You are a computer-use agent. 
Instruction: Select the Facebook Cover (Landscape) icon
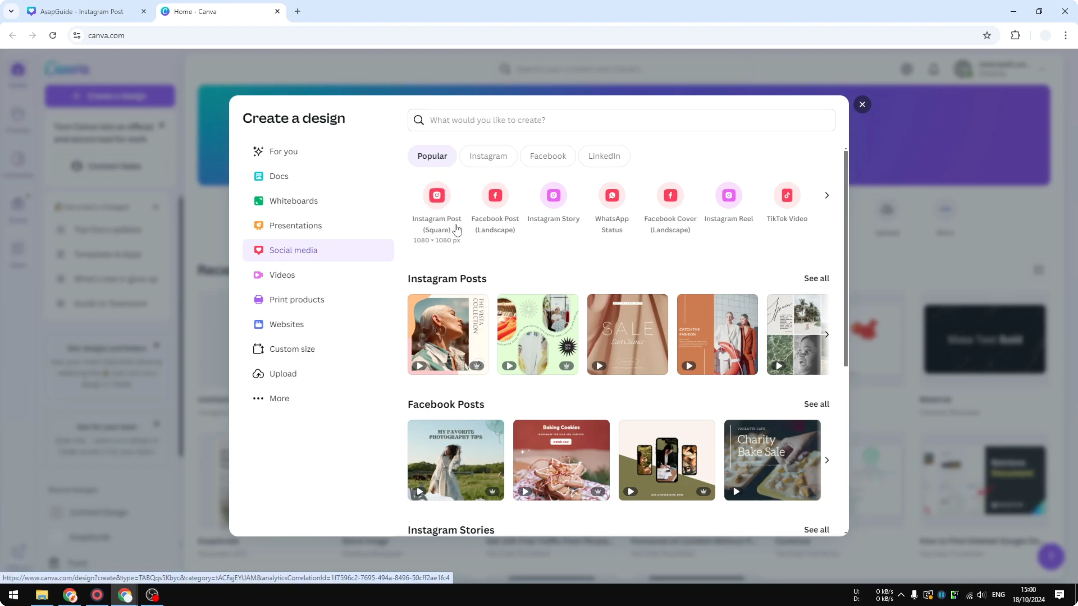tap(670, 195)
